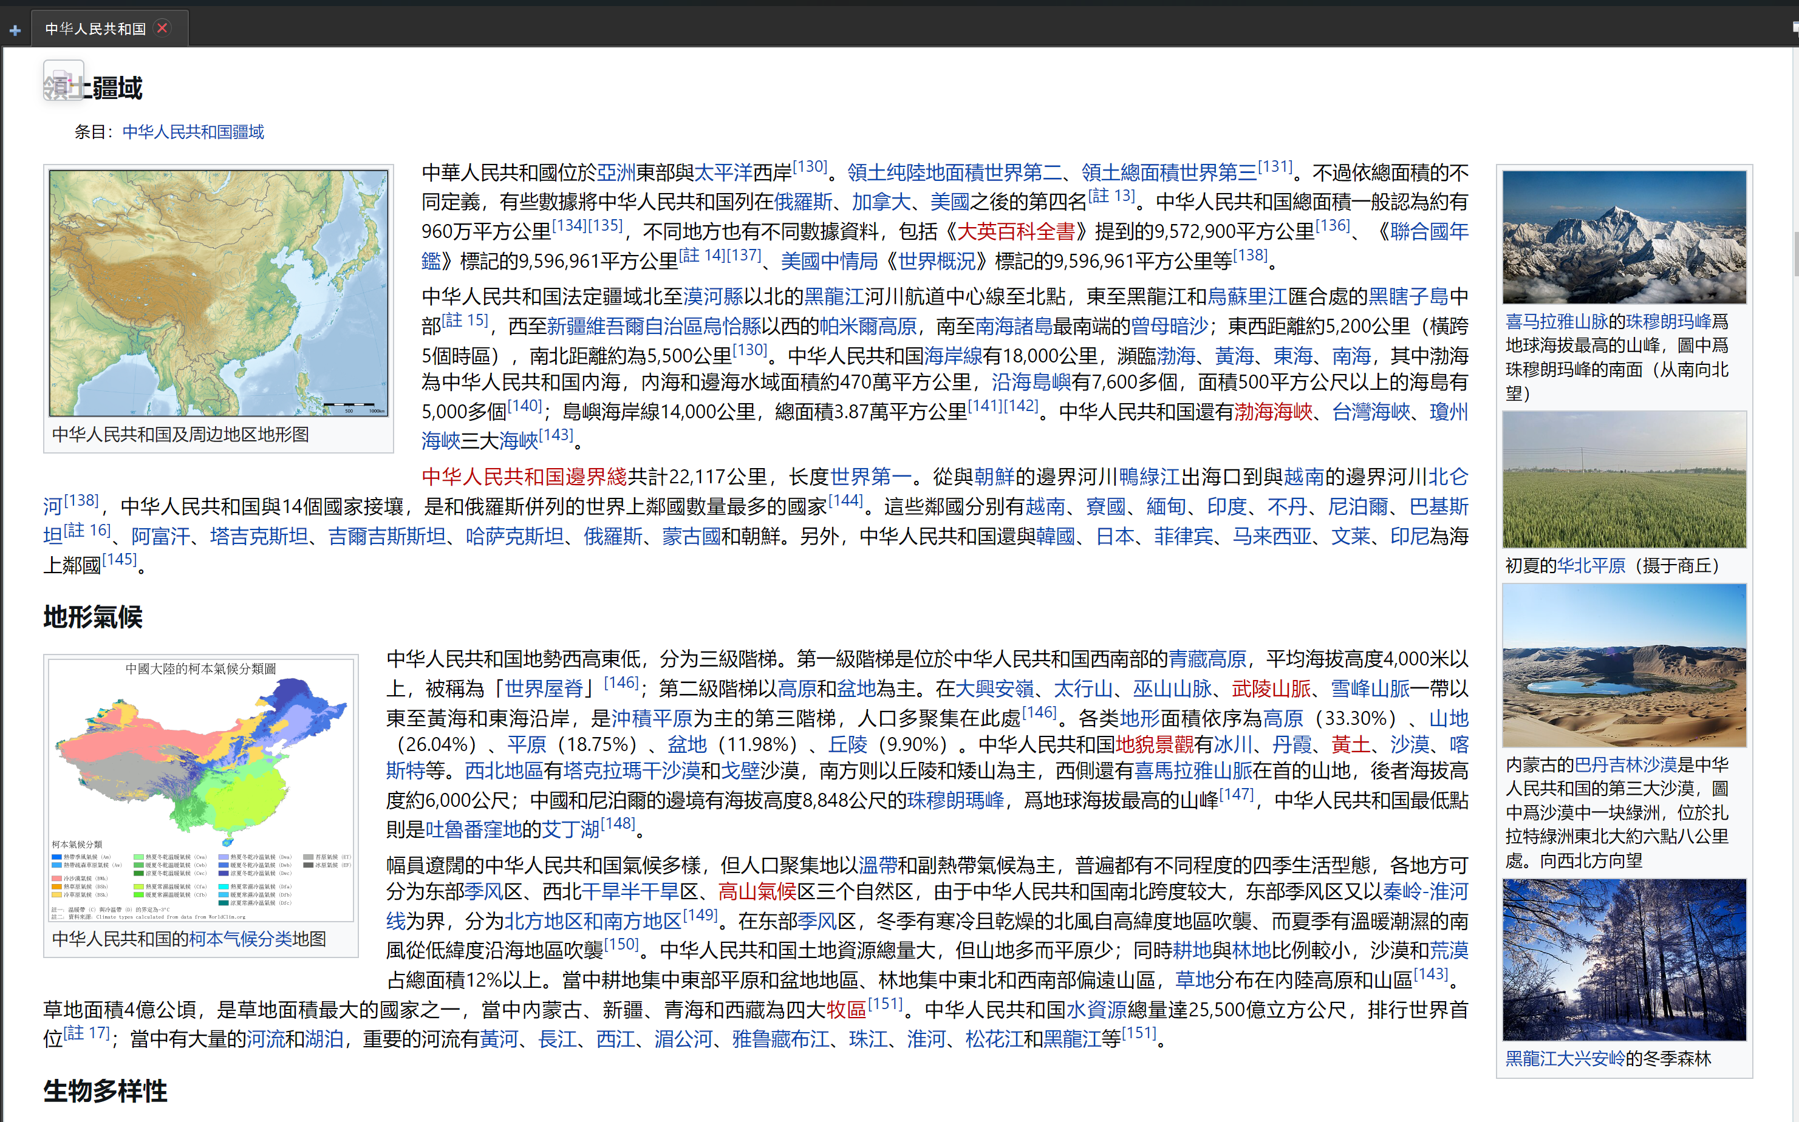1799x1122 pixels.
Task: Close the 中华人民共和国 tab
Action: [162, 28]
